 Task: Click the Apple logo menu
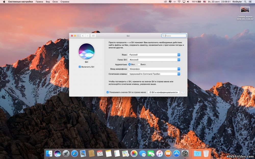(x=4, y=2)
